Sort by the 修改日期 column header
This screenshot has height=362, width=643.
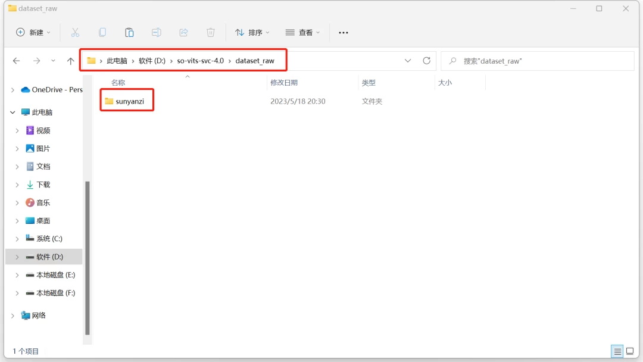pyautogui.click(x=284, y=83)
